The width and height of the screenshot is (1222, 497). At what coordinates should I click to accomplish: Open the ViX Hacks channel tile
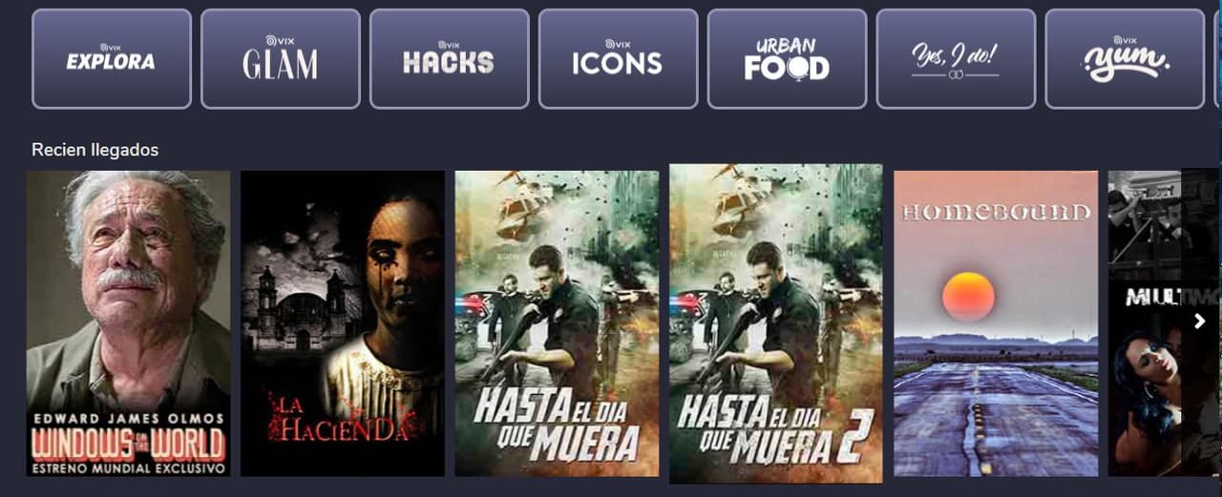tap(450, 59)
